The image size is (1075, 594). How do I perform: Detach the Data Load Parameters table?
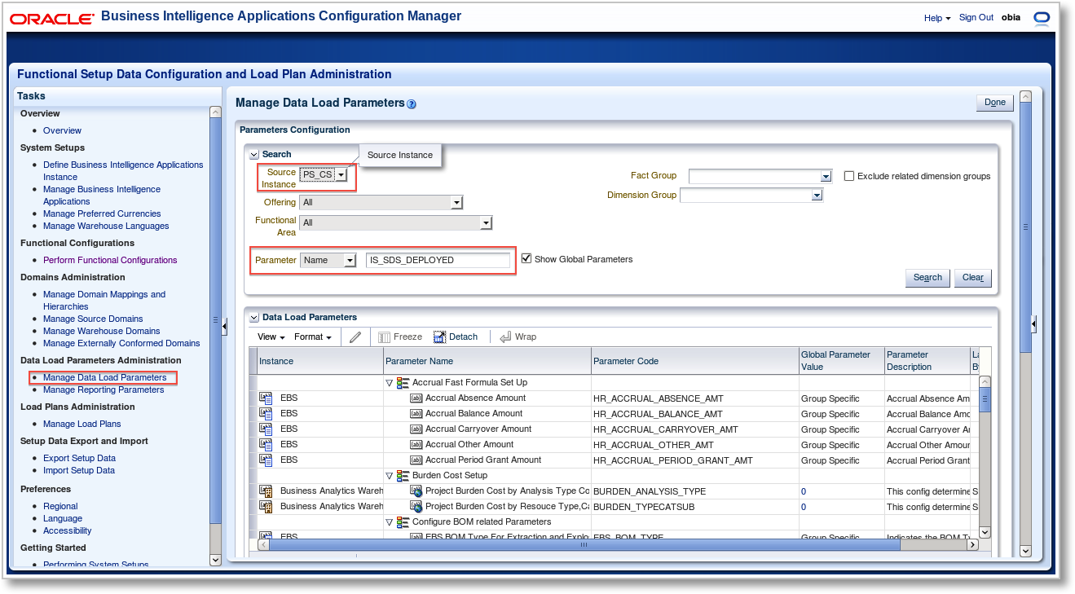[455, 337]
